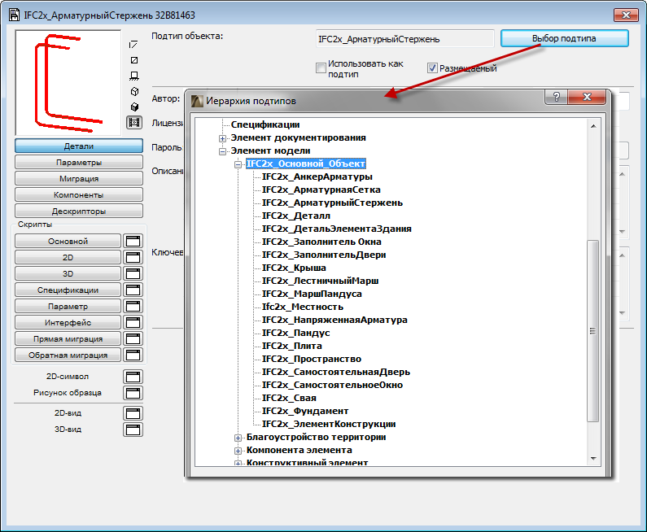
Task: Select IFC2x_Пространство tree item
Action: tap(312, 359)
